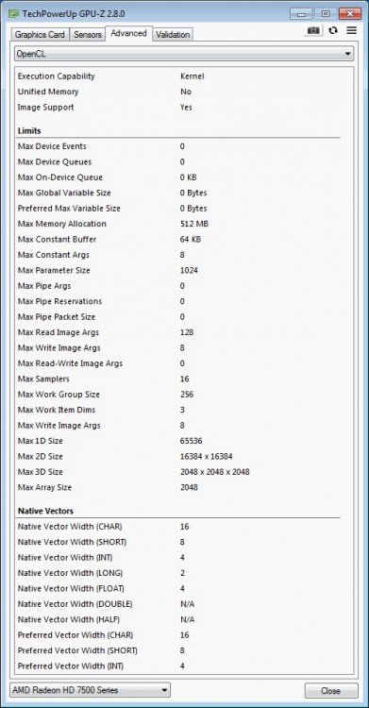Click the 65536 Max 1D Size value

coord(190,441)
